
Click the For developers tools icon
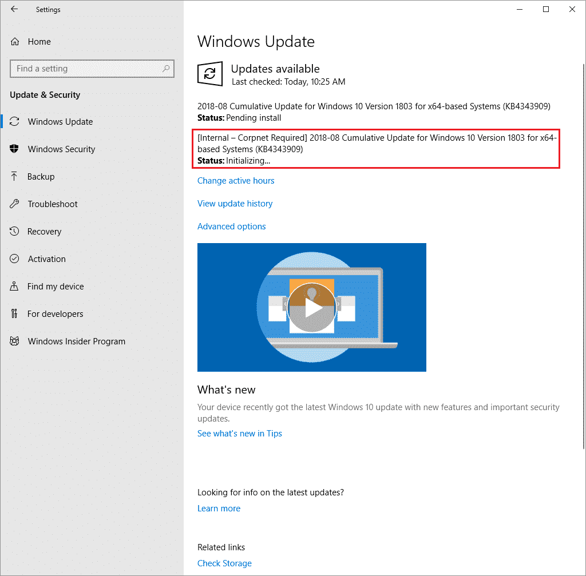14,313
